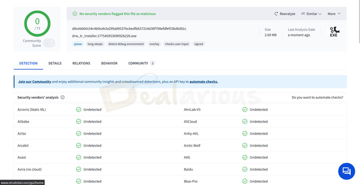Select the peexe tag
The height and width of the screenshot is (185, 360).
[x=78, y=44]
